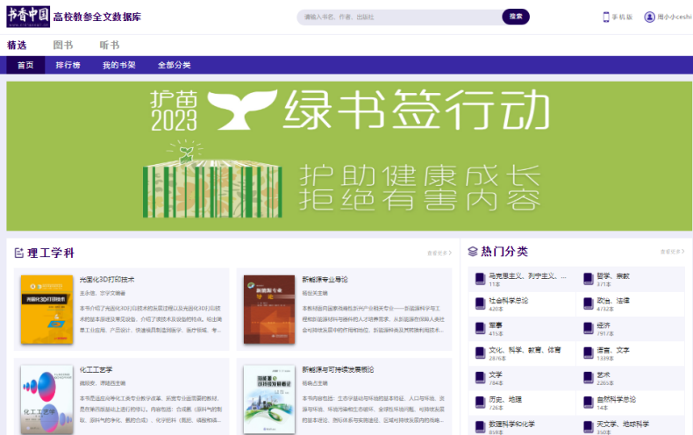Click the book icon beside 文学
This screenshot has height=435, width=693.
point(480,377)
